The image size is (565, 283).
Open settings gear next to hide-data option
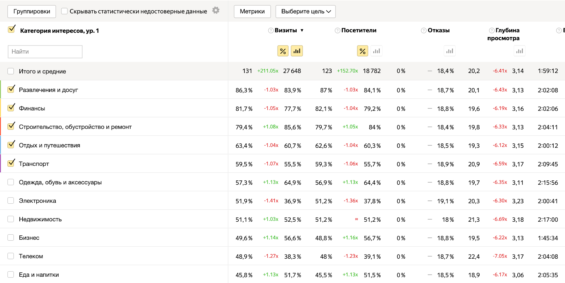pyautogui.click(x=216, y=11)
